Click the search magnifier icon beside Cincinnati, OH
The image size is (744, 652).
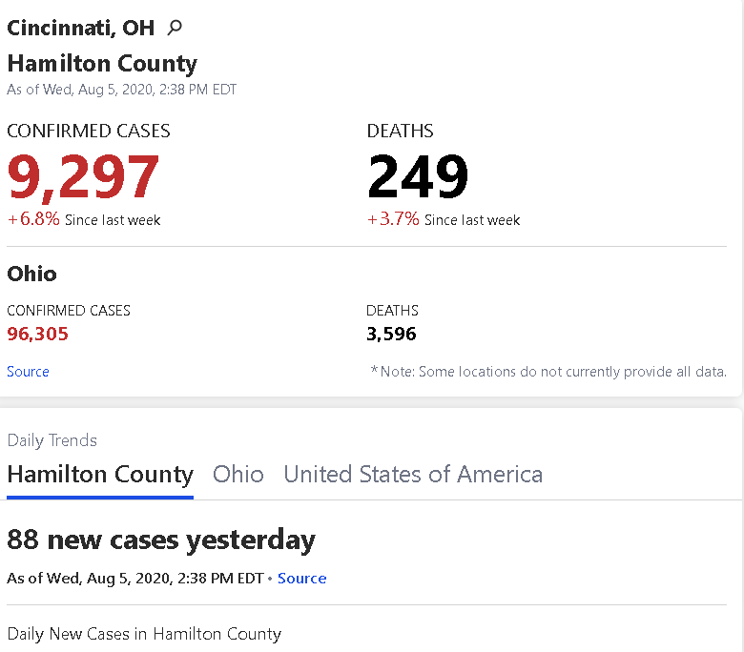coord(175,28)
